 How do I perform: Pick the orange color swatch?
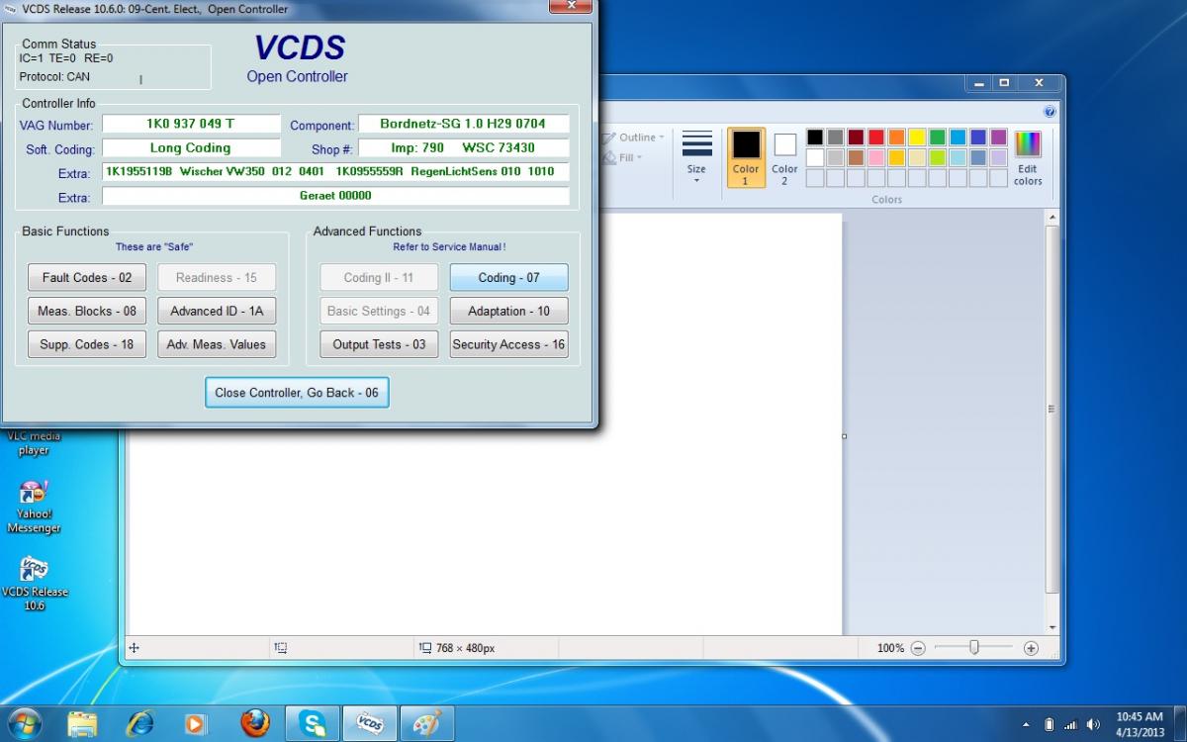click(x=897, y=138)
